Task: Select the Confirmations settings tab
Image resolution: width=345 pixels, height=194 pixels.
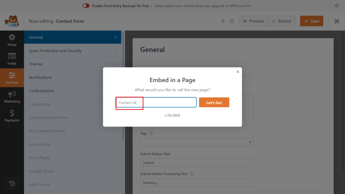Action: [x=72, y=91]
